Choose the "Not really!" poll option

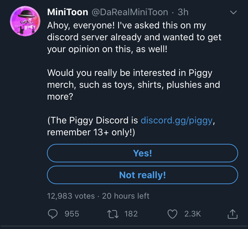[143, 175]
